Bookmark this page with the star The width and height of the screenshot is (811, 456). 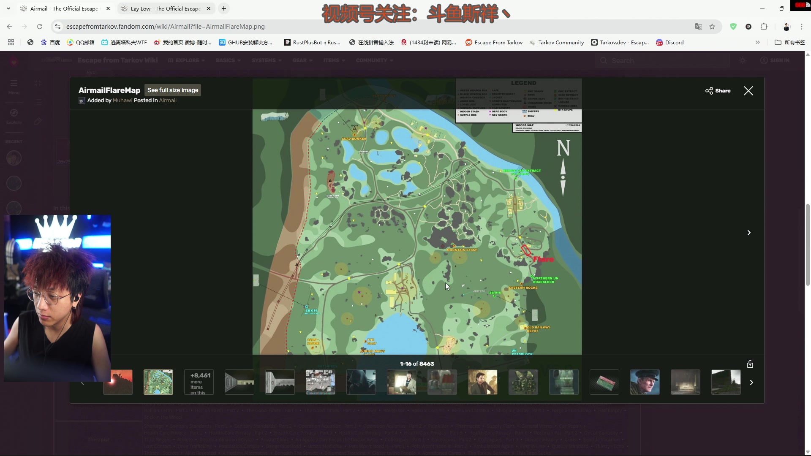712,27
